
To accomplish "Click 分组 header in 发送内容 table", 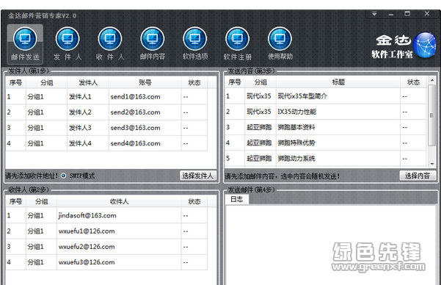I will tap(260, 82).
